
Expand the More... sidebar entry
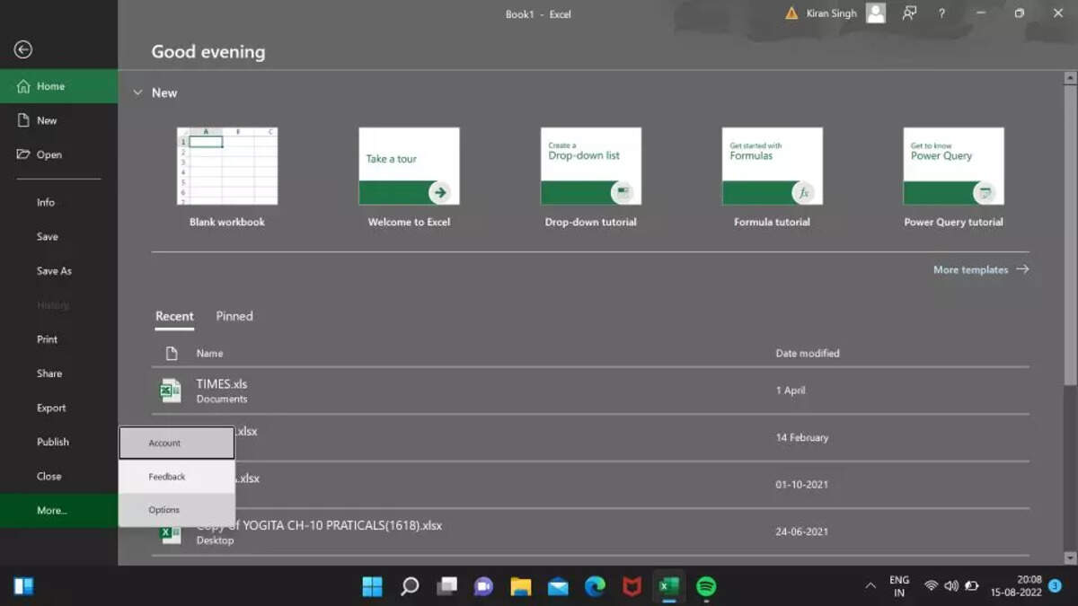pos(58,510)
